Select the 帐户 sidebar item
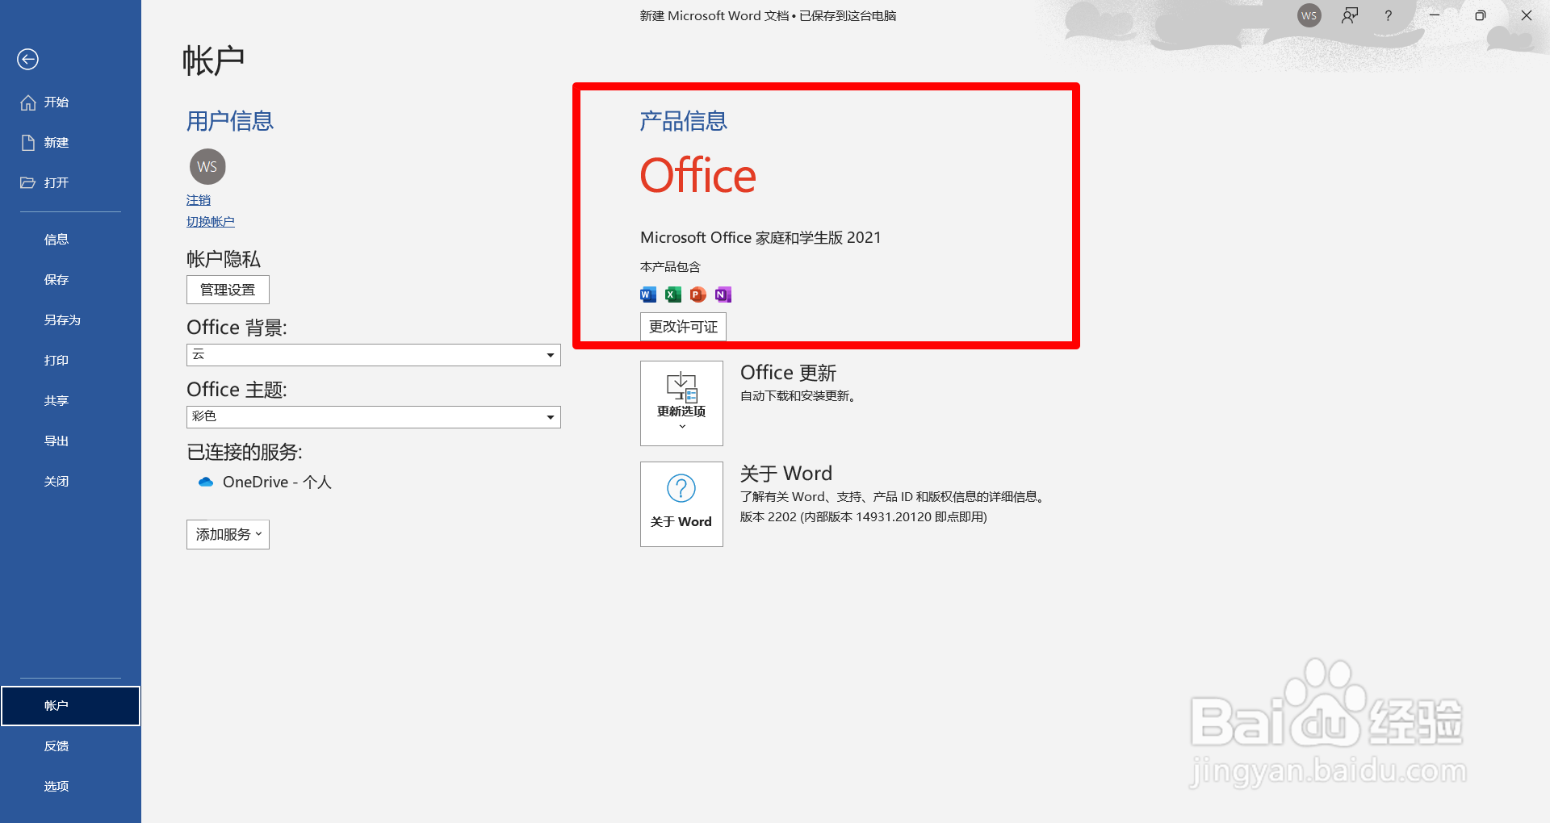Viewport: 1550px width, 823px height. click(x=70, y=706)
